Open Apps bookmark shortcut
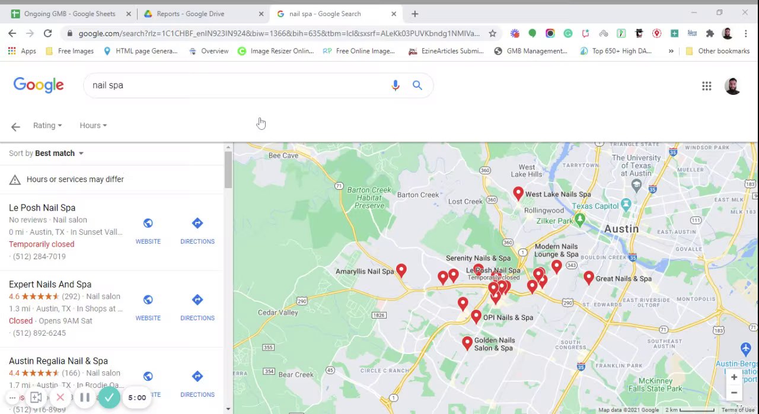Viewport: 759px width, 414px height. (22, 51)
